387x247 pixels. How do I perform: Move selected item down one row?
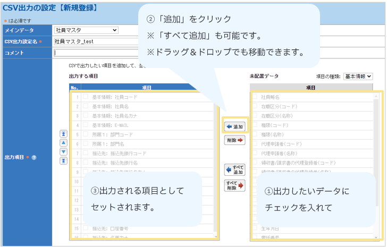[63, 152]
